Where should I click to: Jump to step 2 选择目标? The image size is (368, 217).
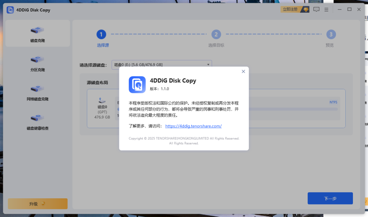click(x=216, y=34)
